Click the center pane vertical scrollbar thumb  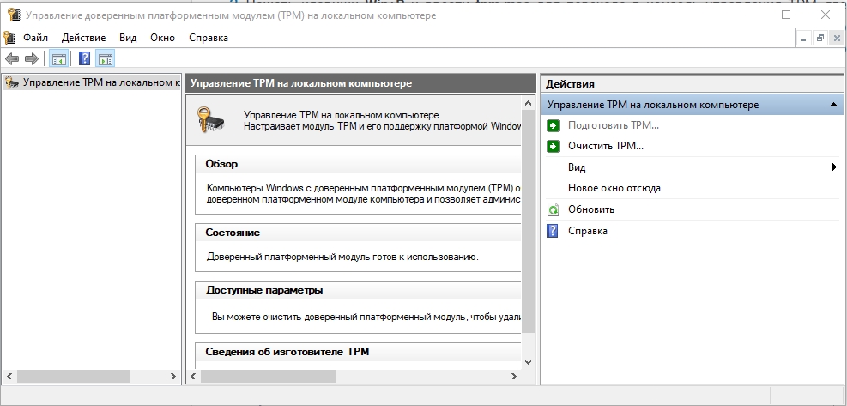click(528, 221)
